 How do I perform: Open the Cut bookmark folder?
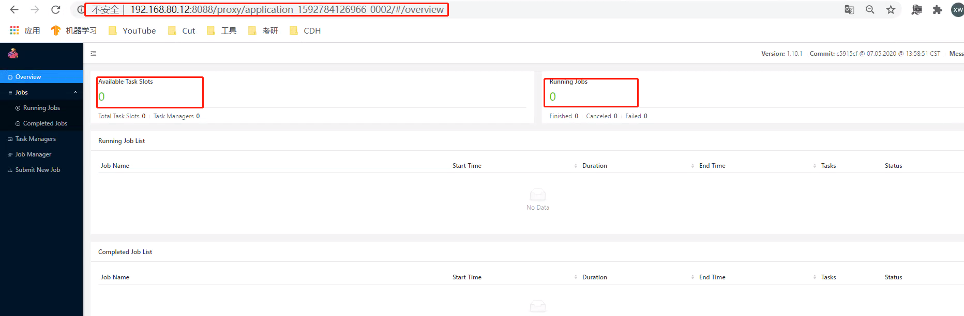coord(182,30)
